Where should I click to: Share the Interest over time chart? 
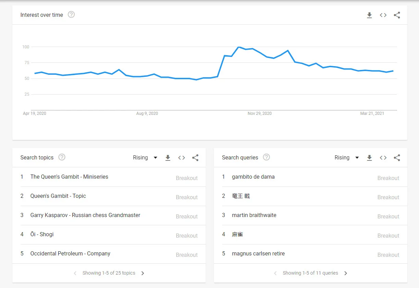click(397, 15)
